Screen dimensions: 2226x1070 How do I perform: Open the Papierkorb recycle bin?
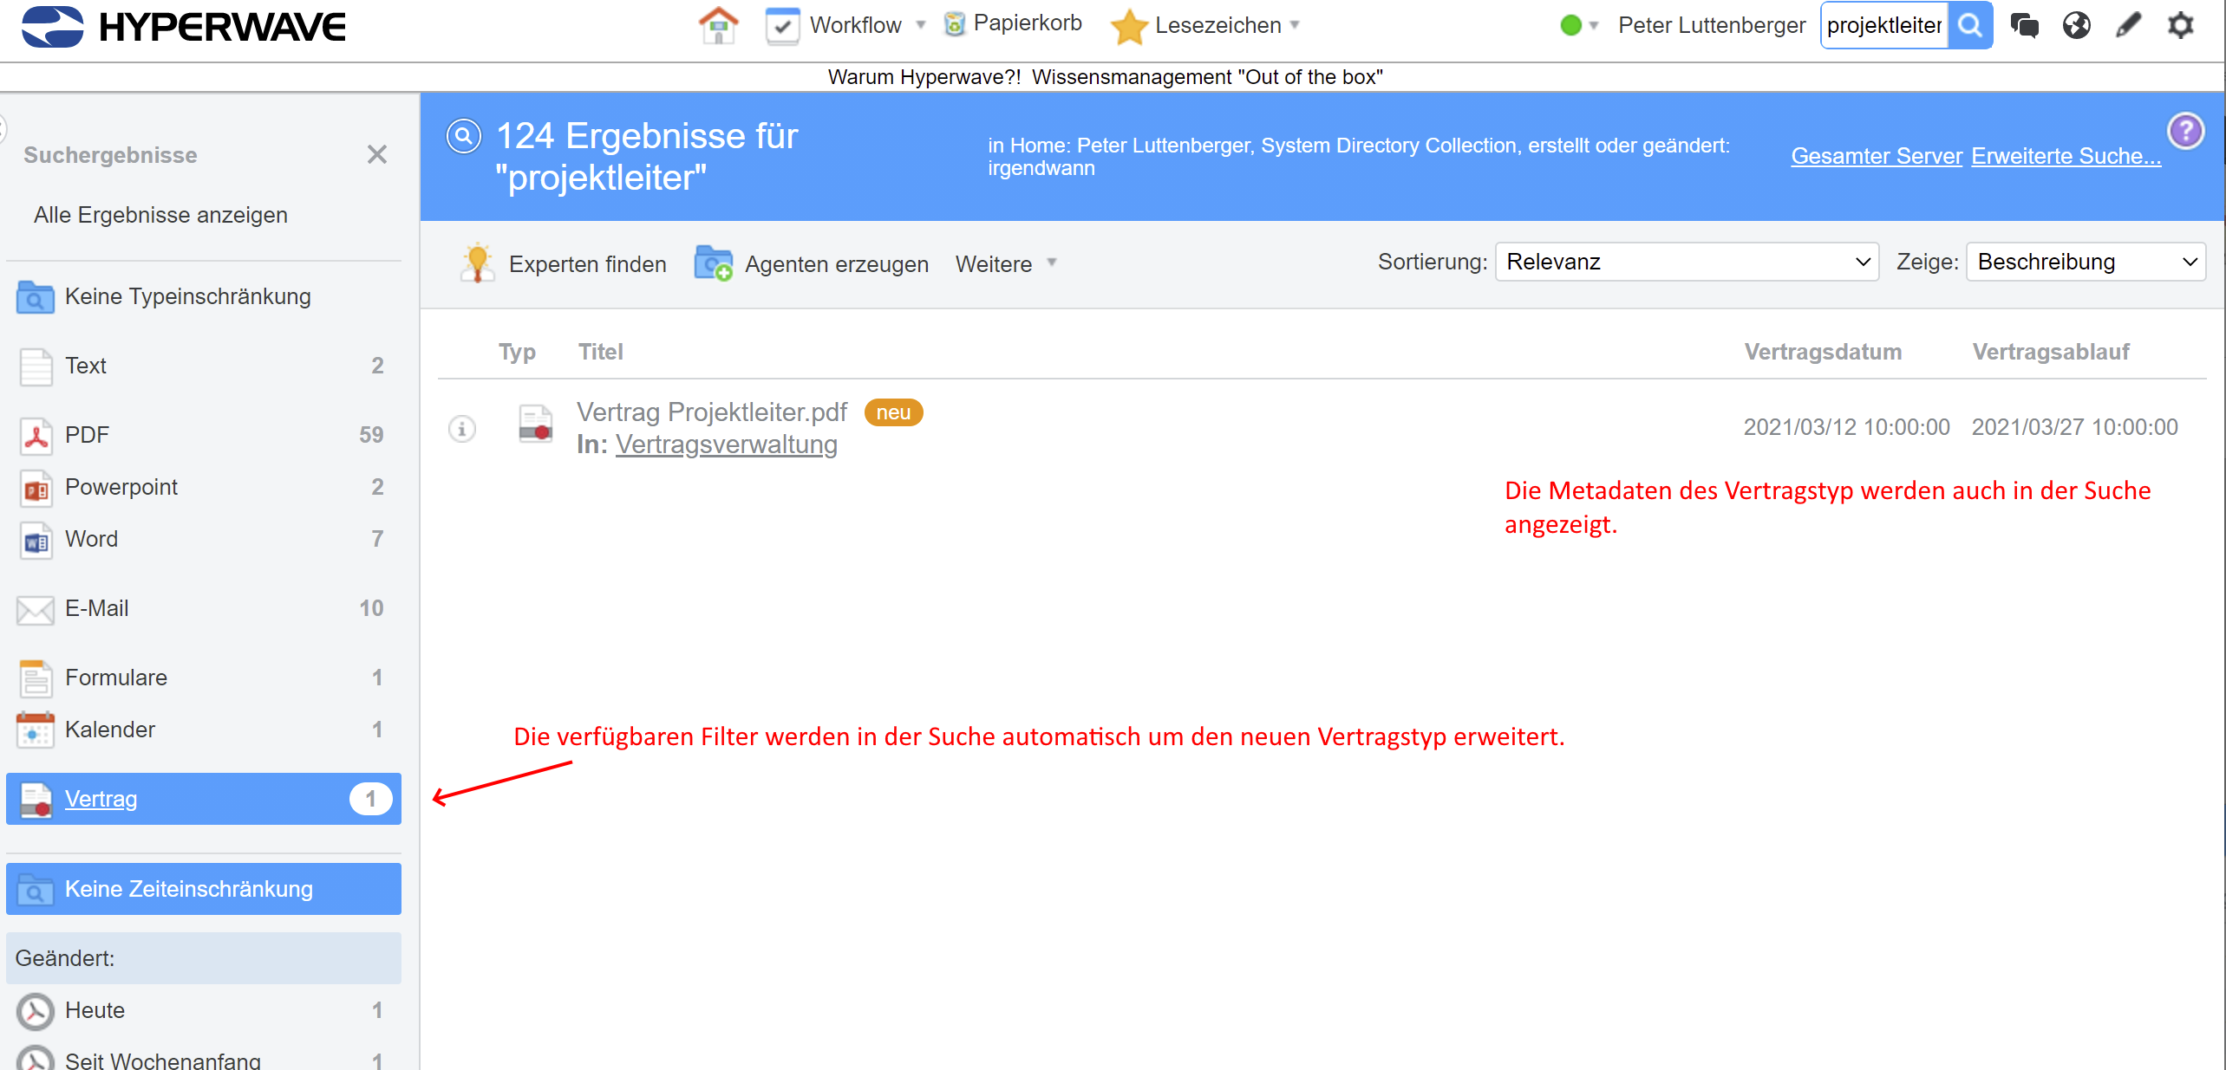tap(954, 24)
